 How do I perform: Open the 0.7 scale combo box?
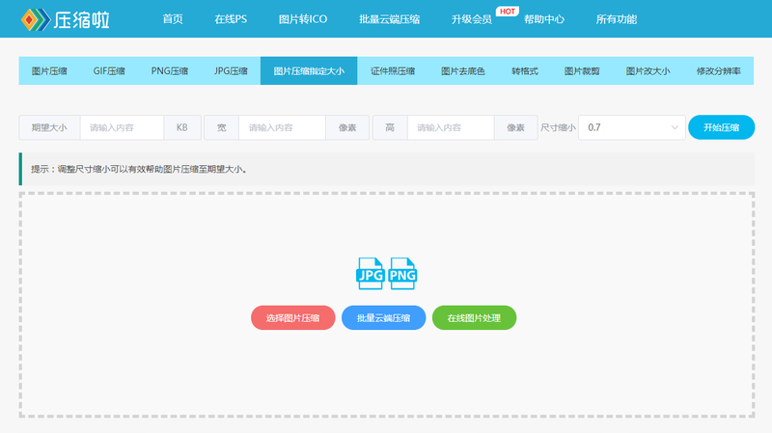[632, 127]
